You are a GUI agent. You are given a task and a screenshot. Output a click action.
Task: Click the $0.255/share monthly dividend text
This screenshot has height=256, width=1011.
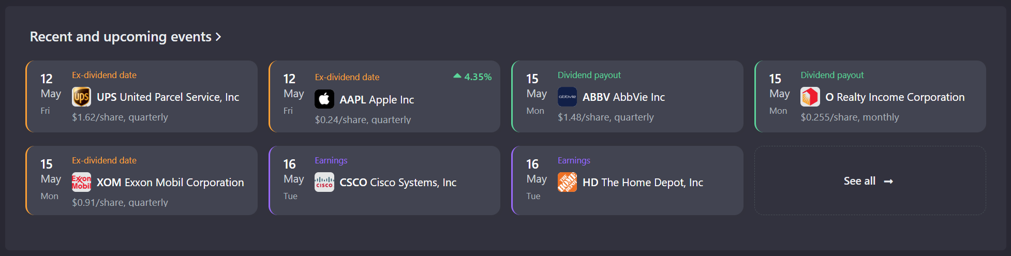click(850, 117)
